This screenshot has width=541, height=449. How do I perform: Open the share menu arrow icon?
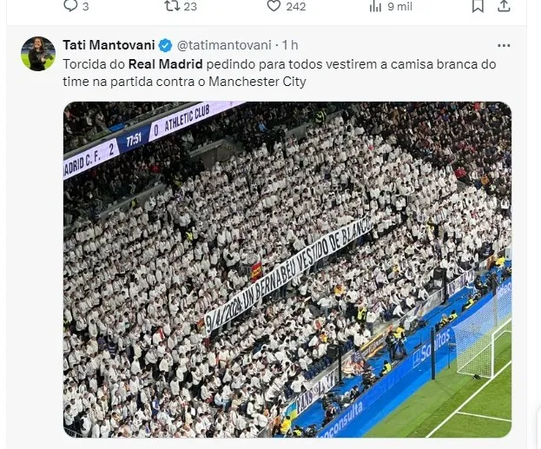tap(503, 6)
